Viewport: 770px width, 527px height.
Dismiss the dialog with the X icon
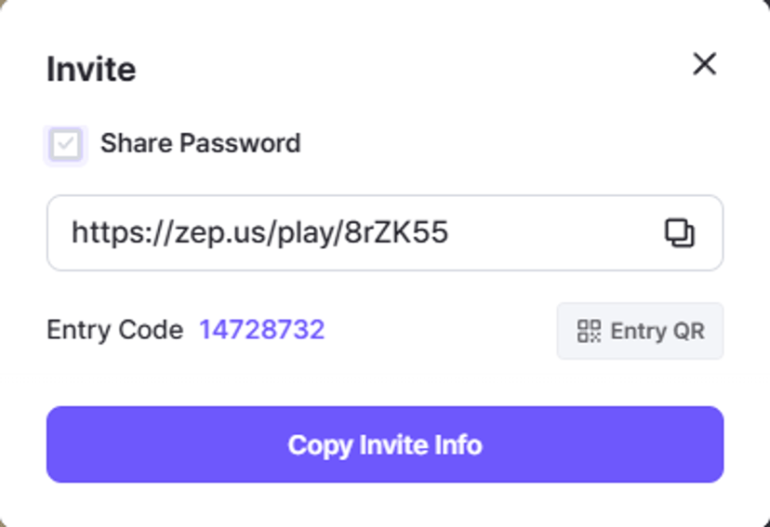coord(705,64)
